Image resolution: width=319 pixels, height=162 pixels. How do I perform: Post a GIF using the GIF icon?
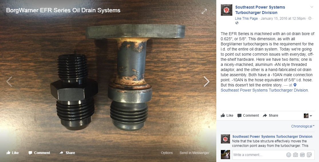302,155
